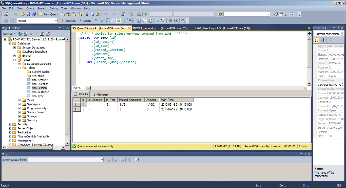Image resolution: width=346 pixels, height=188 pixels.
Task: Open the Connect dropdown in Object Explorer
Action: [x=9, y=34]
